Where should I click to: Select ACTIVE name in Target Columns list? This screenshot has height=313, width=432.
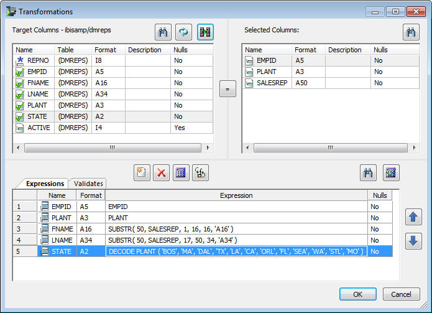[x=39, y=128]
